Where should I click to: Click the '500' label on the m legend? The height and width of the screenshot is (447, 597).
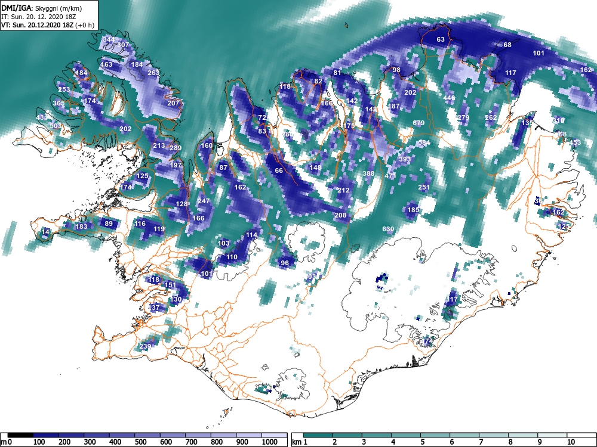[140, 442]
